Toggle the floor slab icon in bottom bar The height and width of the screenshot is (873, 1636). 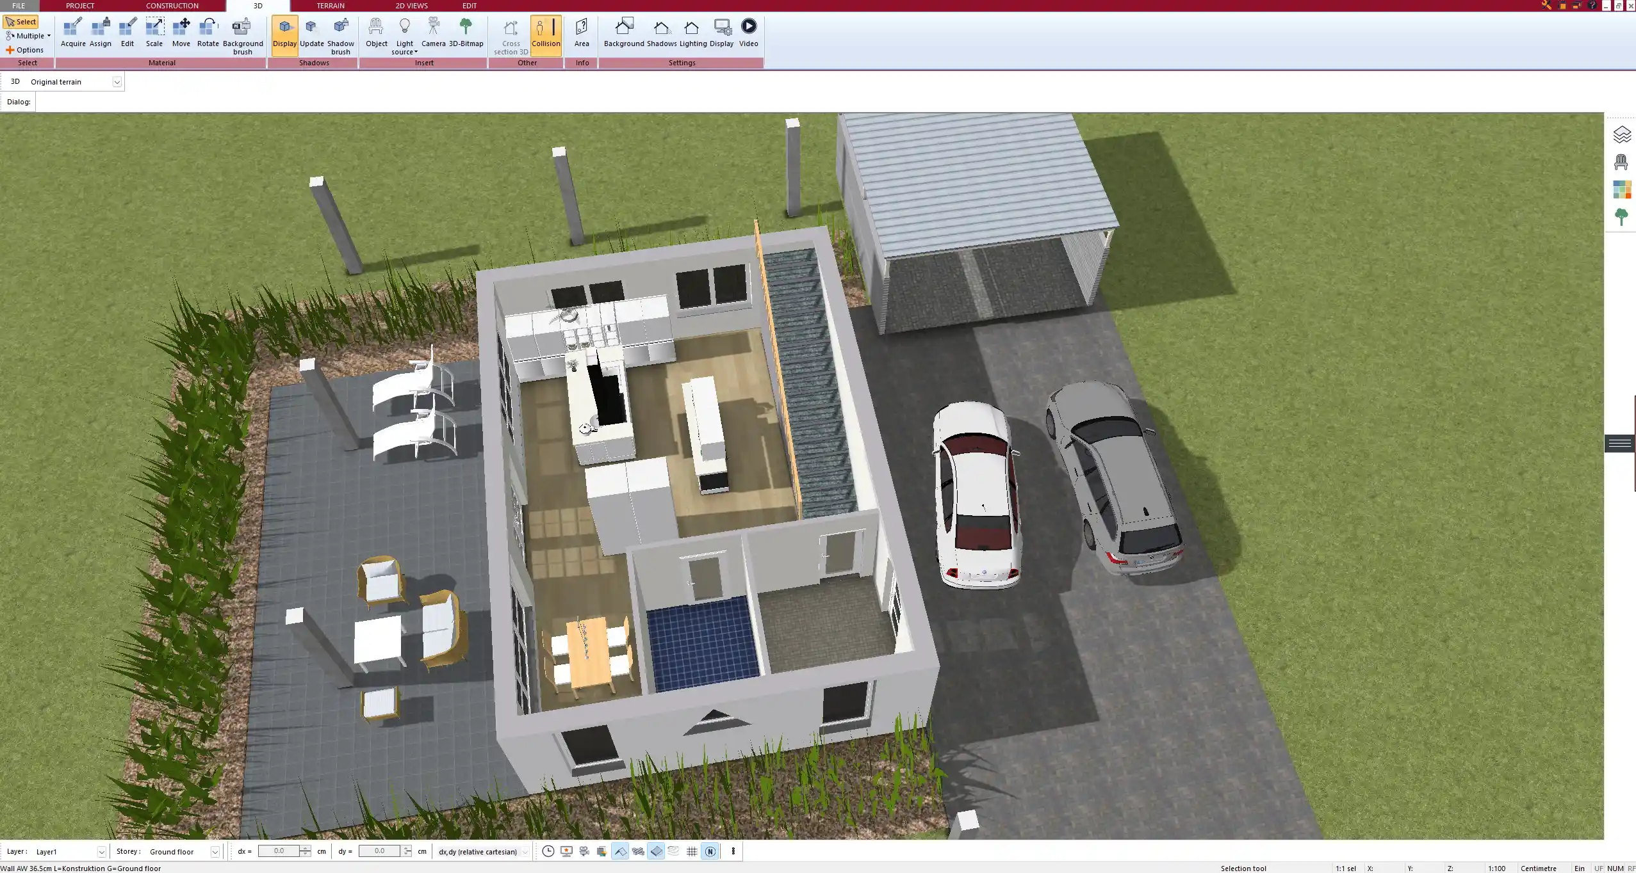coord(656,851)
